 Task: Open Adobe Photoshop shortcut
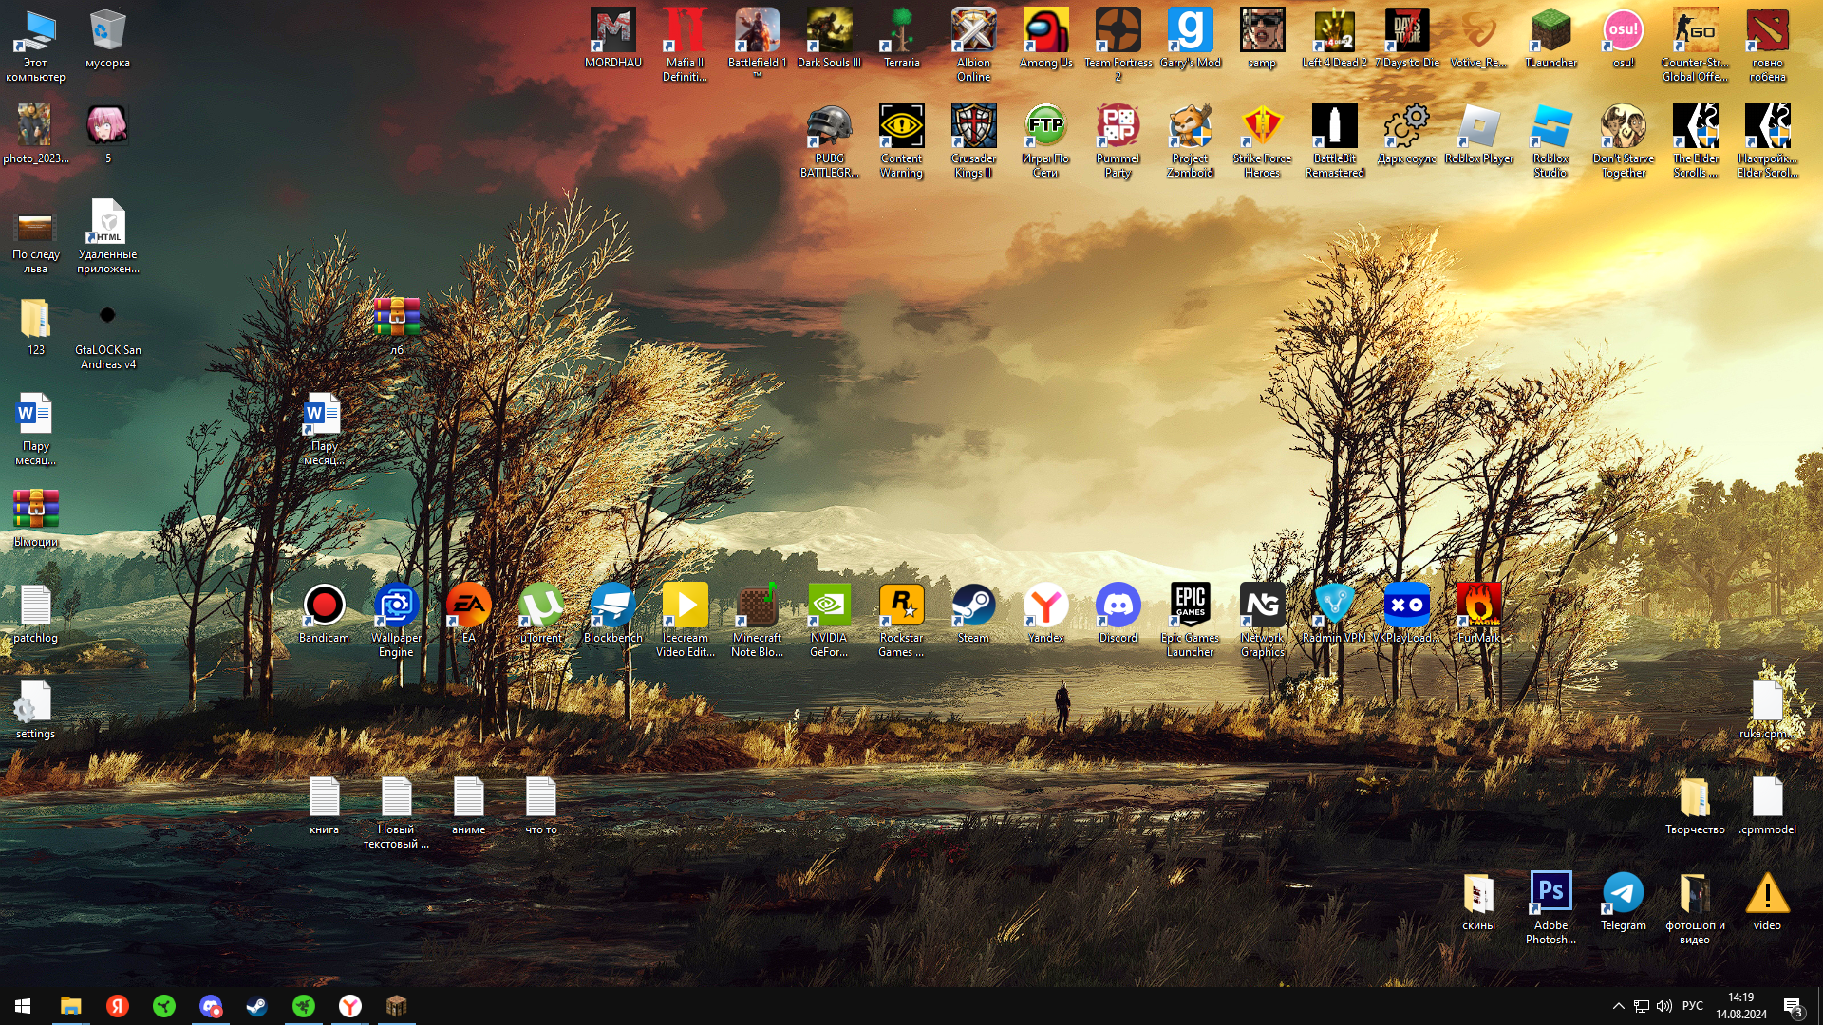(x=1550, y=908)
